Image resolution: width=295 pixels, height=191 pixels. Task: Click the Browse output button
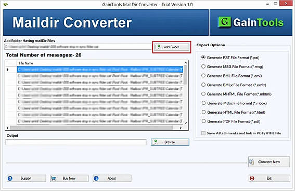click(x=170, y=142)
